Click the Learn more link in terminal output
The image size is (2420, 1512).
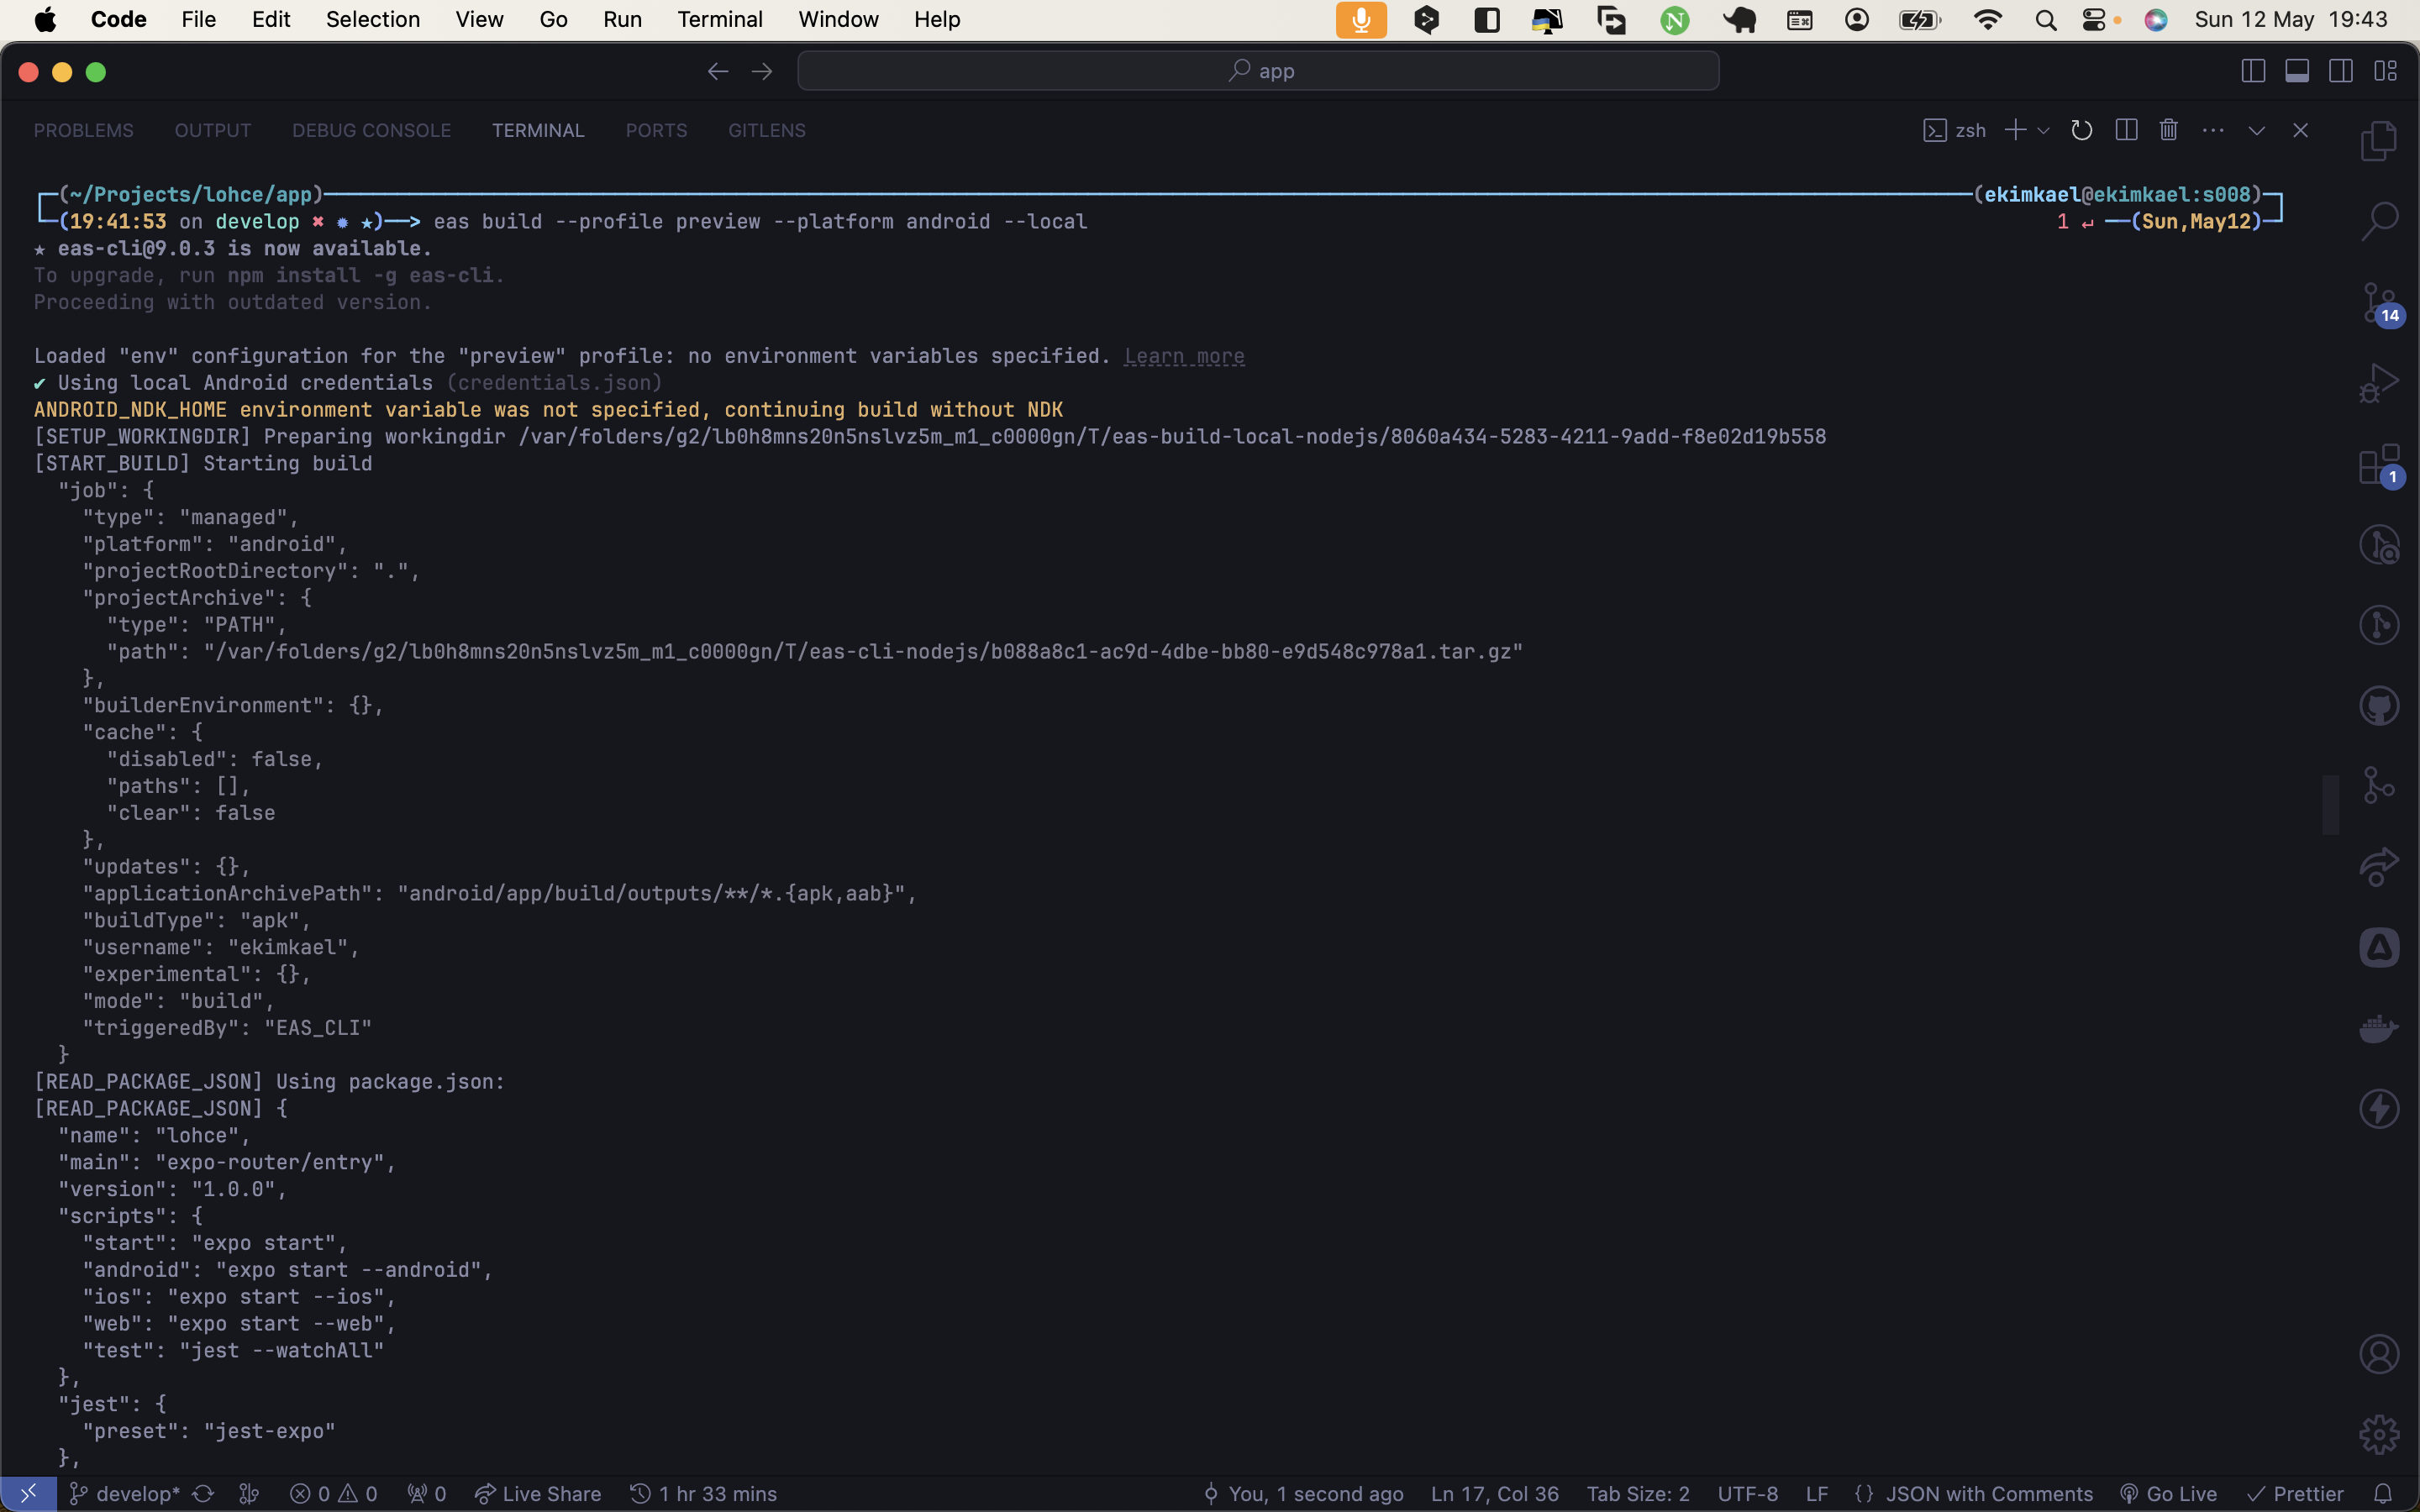1183,355
